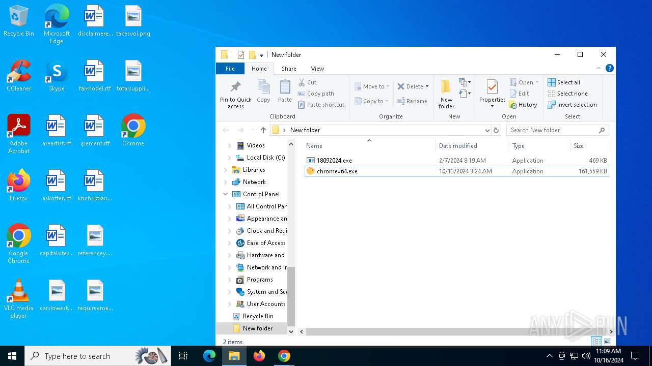Switch to the Share ribbon tab
Image resolution: width=652 pixels, height=366 pixels.
[289, 69]
